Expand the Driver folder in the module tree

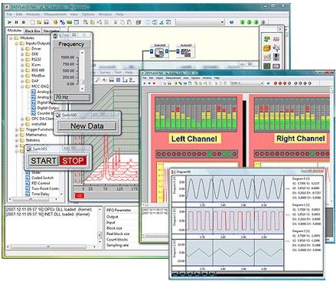tap(22, 48)
